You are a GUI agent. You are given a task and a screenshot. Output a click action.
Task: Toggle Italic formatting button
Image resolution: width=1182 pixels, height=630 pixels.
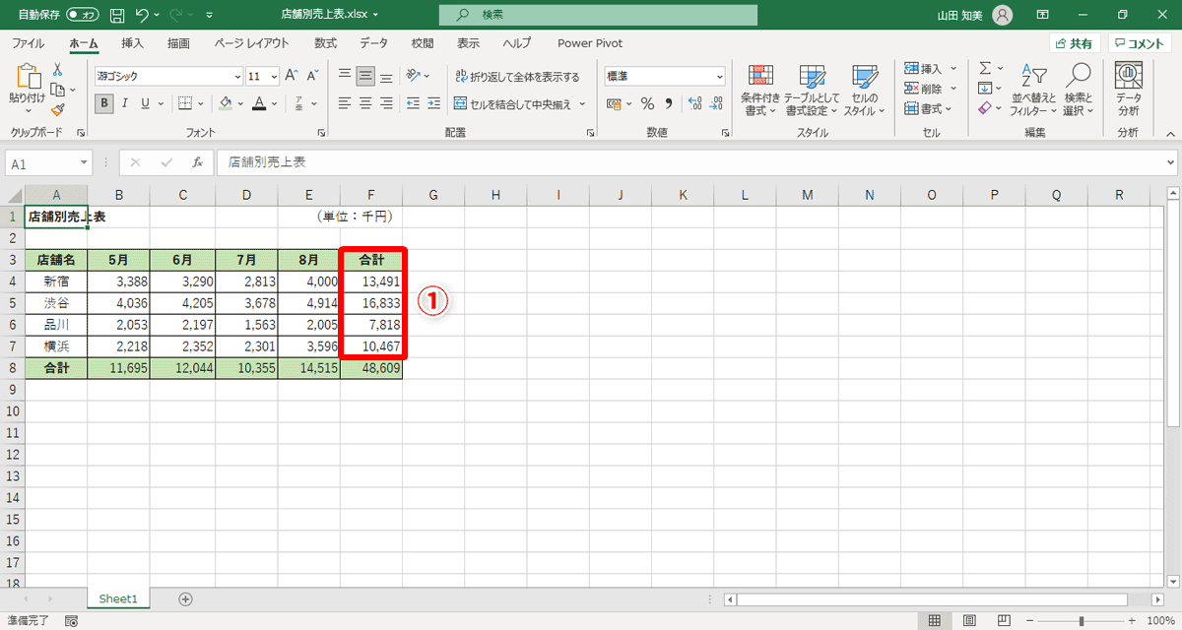click(125, 102)
